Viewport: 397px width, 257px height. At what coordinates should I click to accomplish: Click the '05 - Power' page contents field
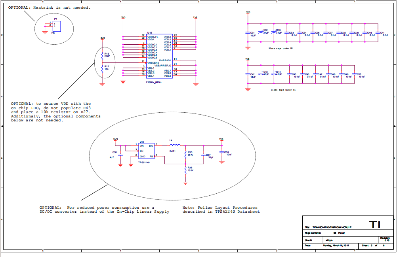(x=339, y=233)
